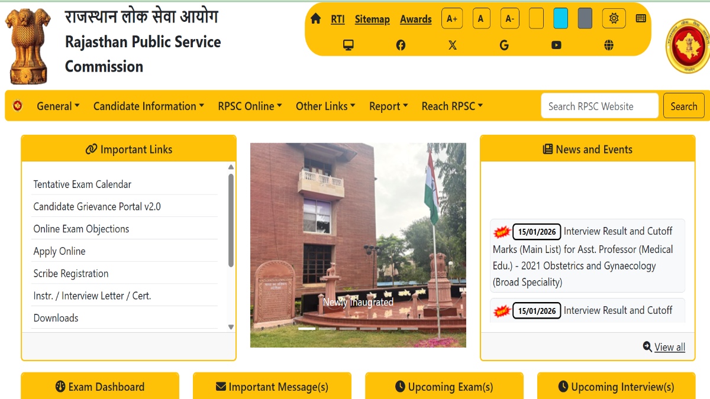Screen dimensions: 710x399
Task: Toggle the sun theme mode button
Action: tap(614, 18)
